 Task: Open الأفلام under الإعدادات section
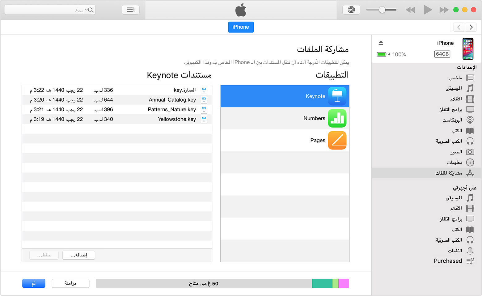(x=426, y=99)
